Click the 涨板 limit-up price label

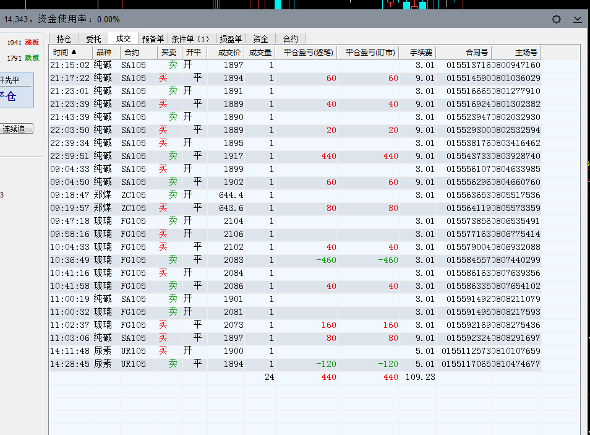pos(32,43)
